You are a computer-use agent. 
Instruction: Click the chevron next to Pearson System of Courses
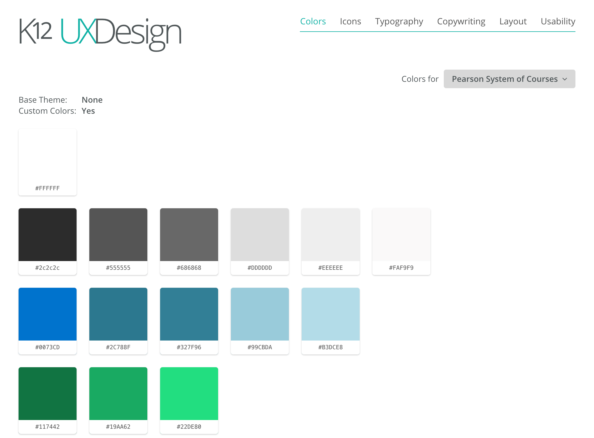[x=565, y=79]
